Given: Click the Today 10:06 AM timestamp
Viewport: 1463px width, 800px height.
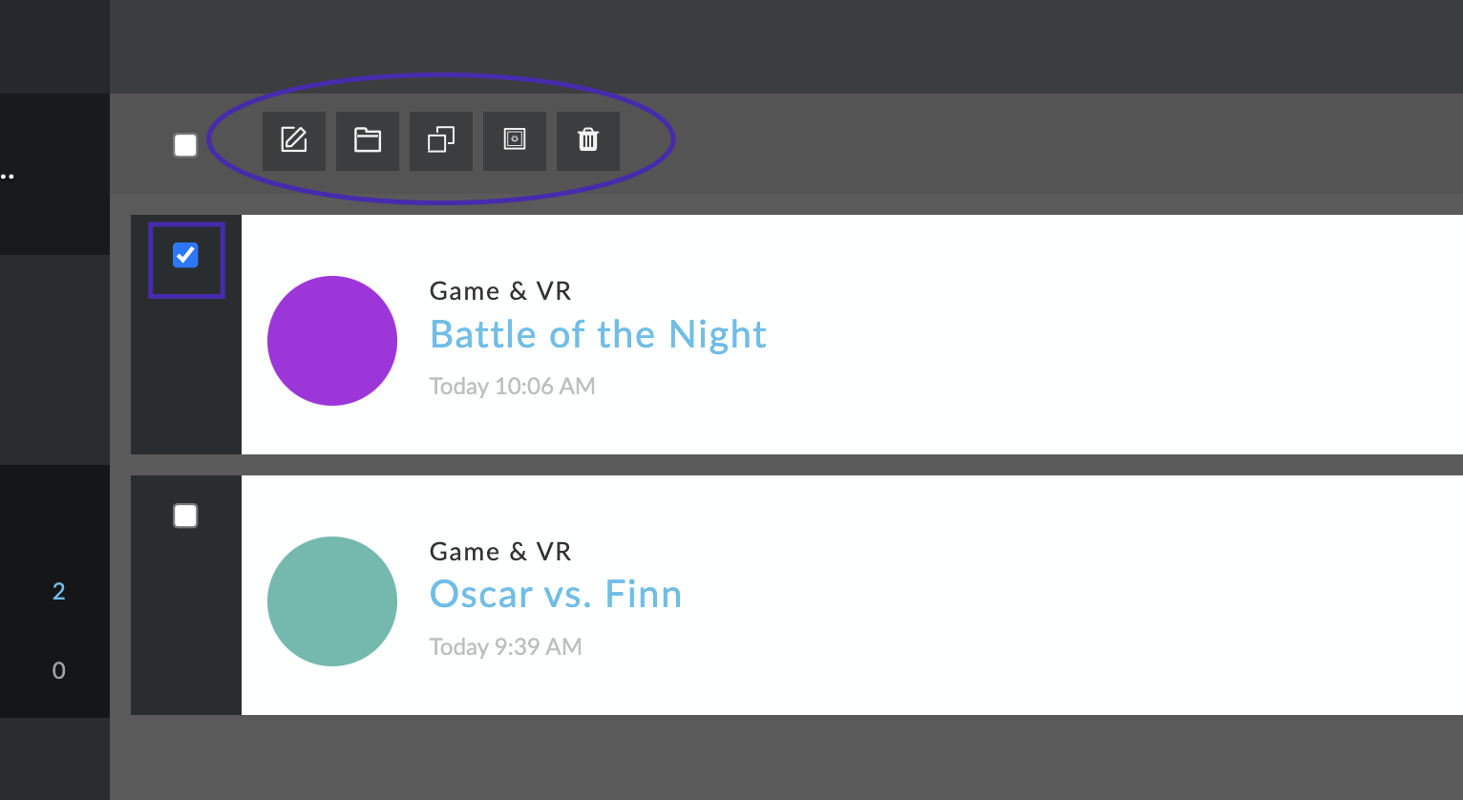Looking at the screenshot, I should click(x=513, y=387).
